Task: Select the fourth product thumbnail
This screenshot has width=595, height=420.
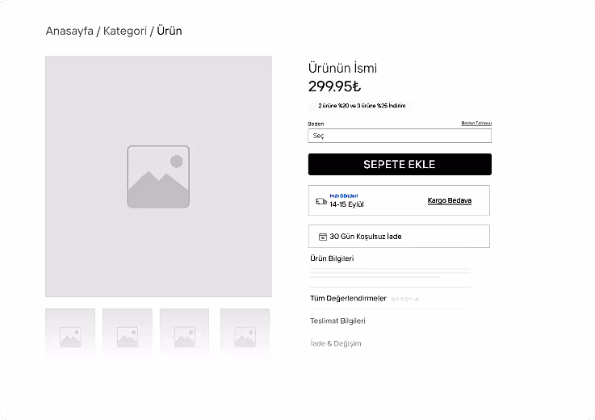Action: pos(245,333)
